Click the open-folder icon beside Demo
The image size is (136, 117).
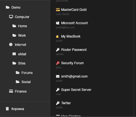pos(7,7)
